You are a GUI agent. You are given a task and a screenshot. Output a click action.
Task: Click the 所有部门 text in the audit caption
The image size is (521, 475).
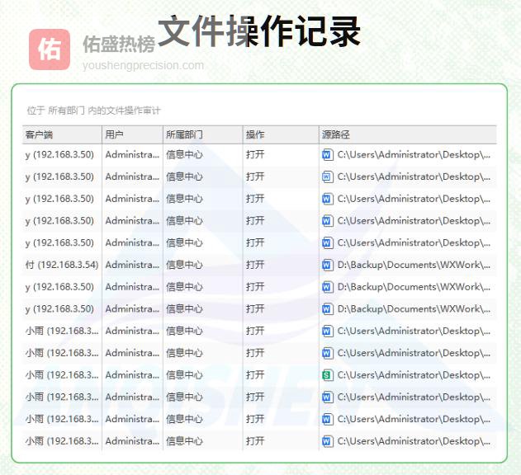pyautogui.click(x=66, y=110)
